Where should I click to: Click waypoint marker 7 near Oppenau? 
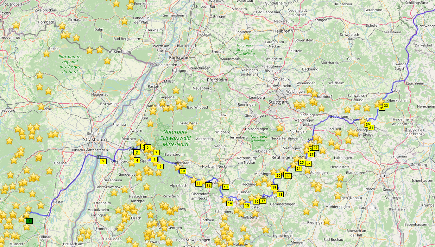[156, 152]
